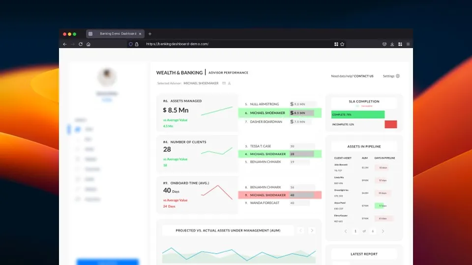Select Tessa T. Case in clients ranking
The height and width of the screenshot is (265, 472).
click(x=280, y=146)
